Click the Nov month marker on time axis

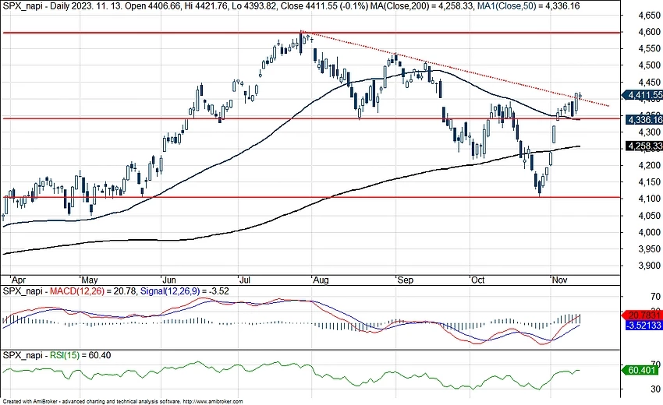point(557,278)
